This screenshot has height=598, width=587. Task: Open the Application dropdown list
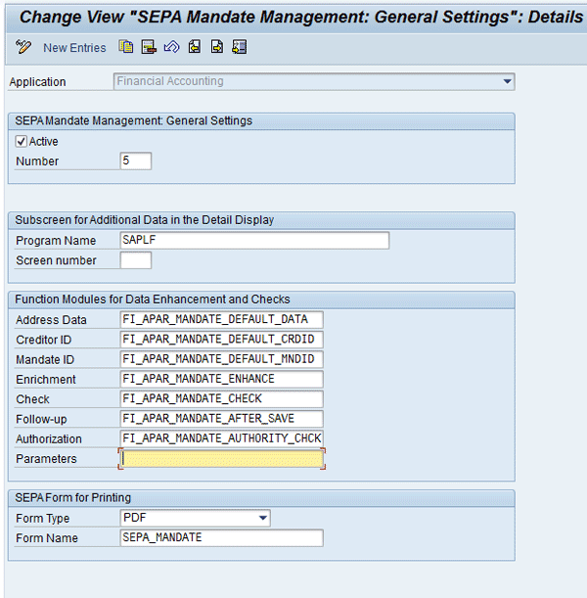point(507,82)
